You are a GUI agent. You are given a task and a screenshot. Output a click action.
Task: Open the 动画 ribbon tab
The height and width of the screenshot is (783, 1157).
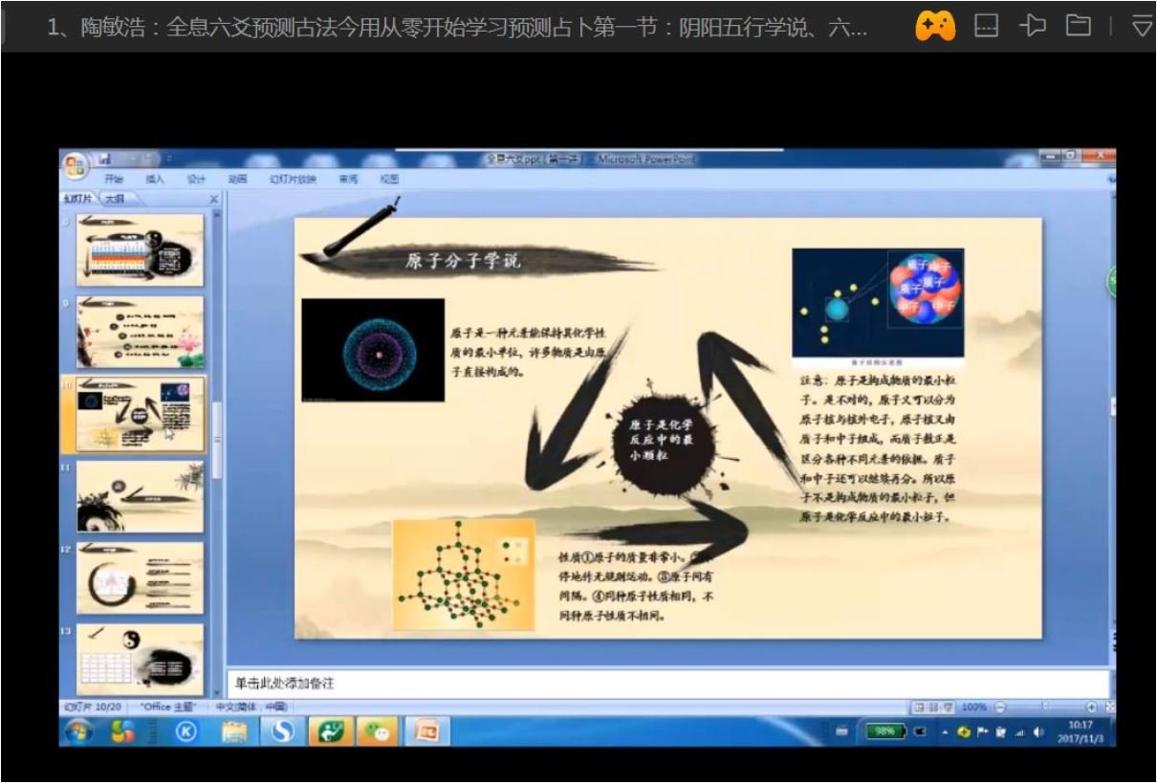pos(237,179)
